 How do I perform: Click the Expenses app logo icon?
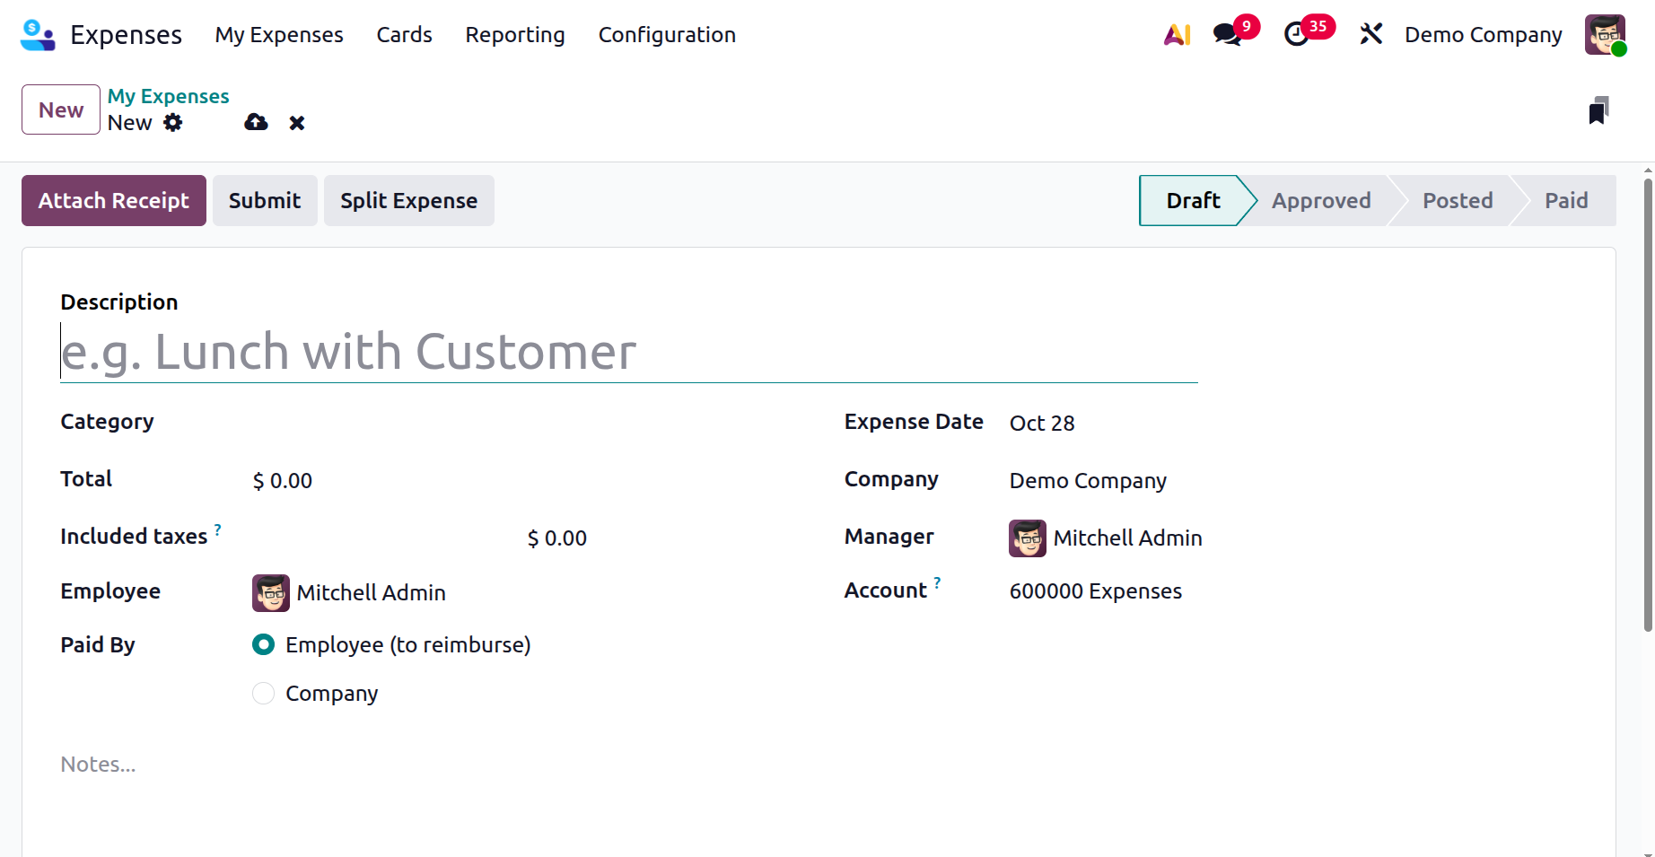(x=38, y=35)
